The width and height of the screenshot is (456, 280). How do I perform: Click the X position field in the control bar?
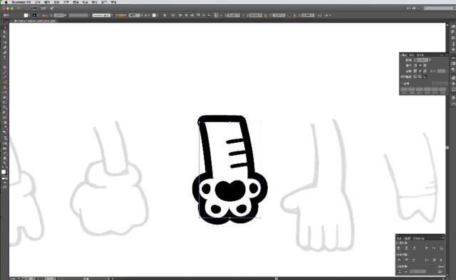(x=234, y=15)
